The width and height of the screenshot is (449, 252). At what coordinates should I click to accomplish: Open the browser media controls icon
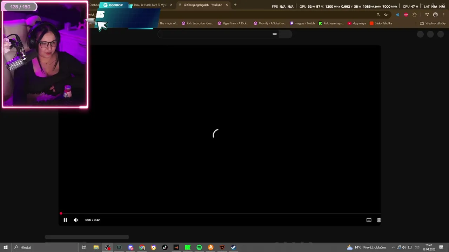427,15
